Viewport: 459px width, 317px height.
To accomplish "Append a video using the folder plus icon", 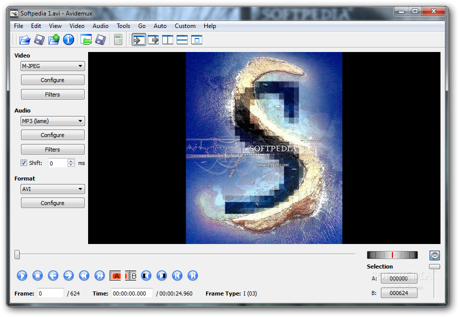I will point(54,39).
